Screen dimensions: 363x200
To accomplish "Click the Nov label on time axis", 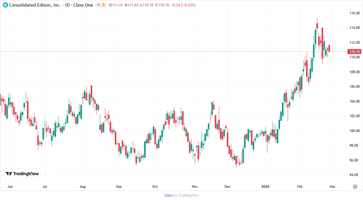I will pyautogui.click(x=195, y=186).
